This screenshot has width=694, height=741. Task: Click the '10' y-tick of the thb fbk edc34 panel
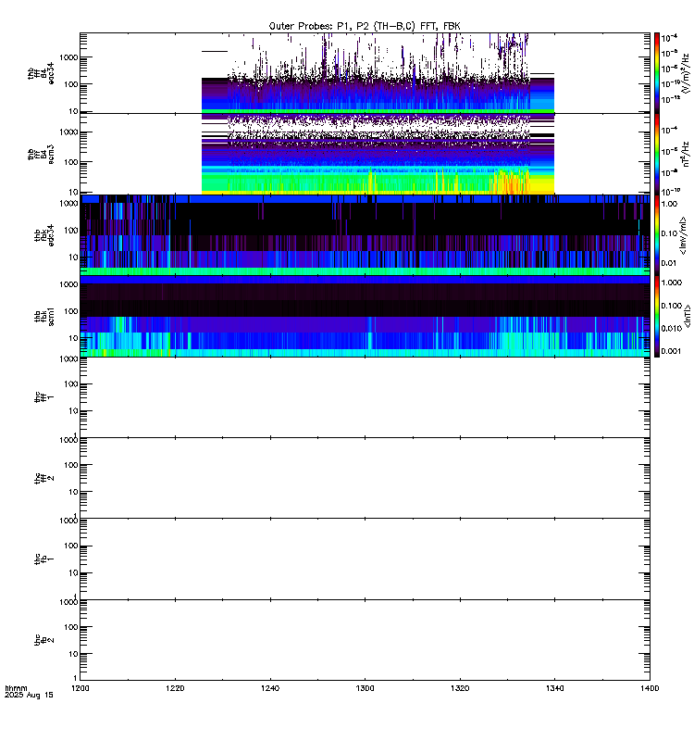tap(74, 257)
